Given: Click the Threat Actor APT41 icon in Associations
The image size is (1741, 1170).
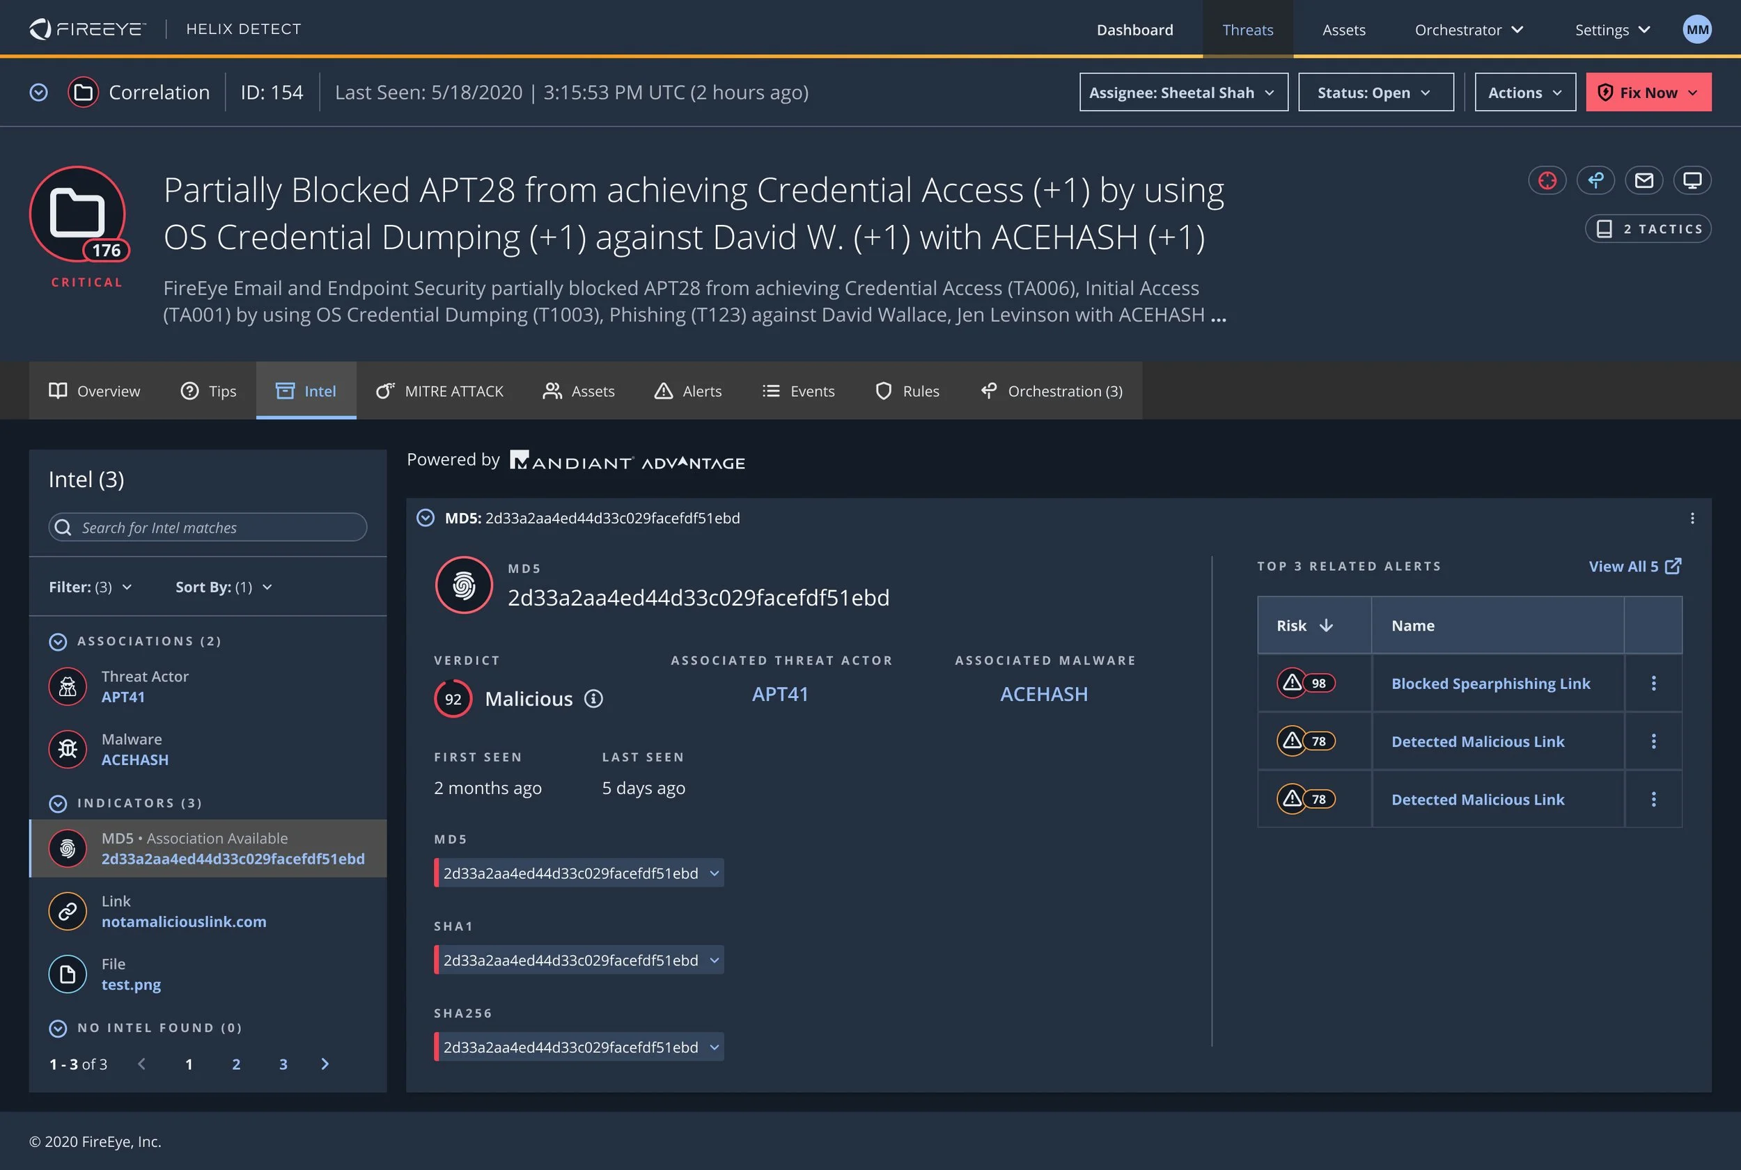Looking at the screenshot, I should 67,686.
